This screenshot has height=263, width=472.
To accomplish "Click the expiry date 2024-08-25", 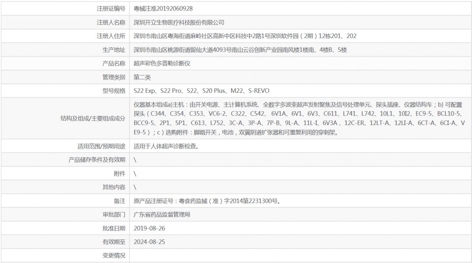I will (x=149, y=242).
